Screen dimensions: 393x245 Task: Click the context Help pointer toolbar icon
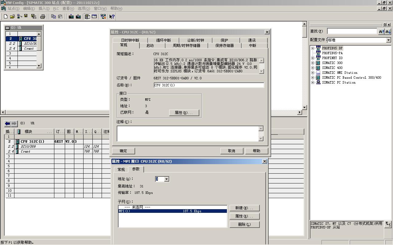pos(112,17)
